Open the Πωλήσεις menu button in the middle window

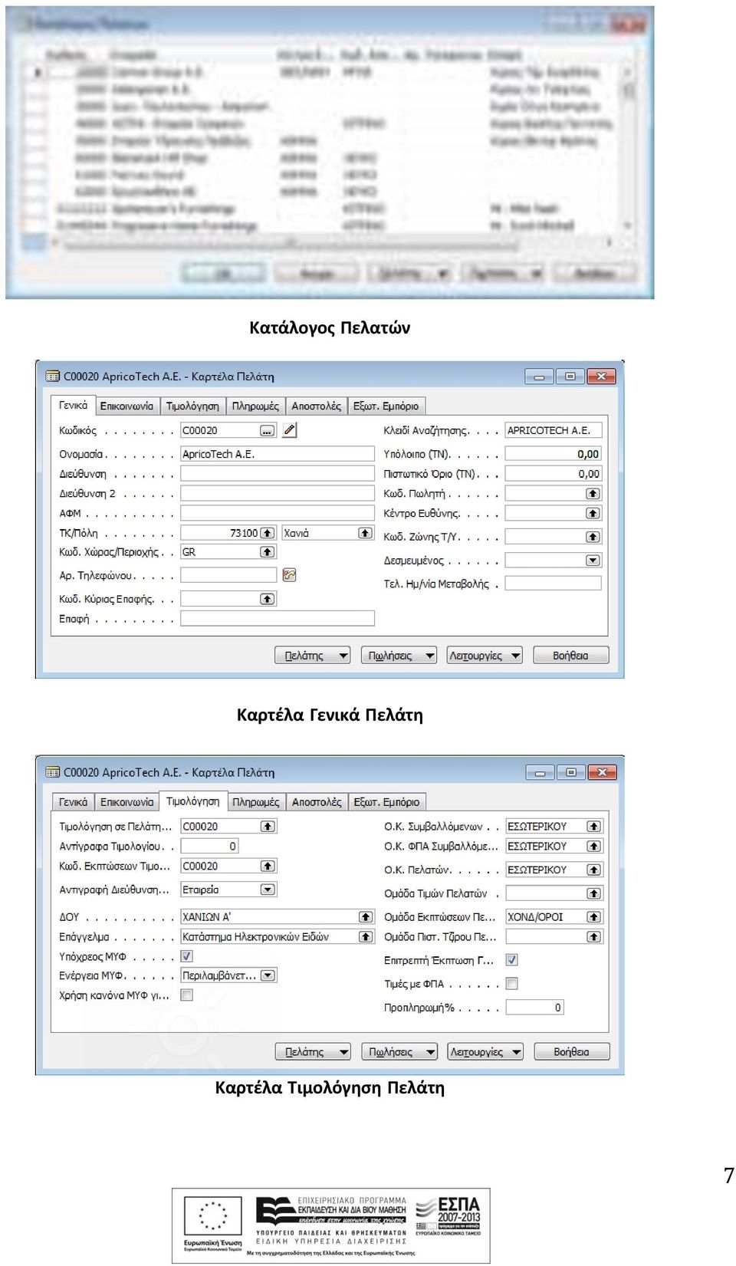point(399,656)
